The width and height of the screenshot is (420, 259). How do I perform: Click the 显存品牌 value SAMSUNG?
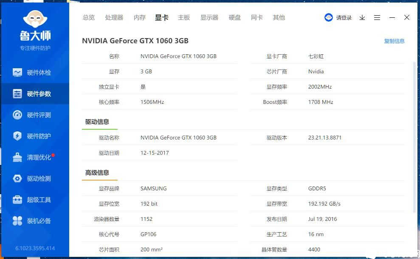click(153, 189)
